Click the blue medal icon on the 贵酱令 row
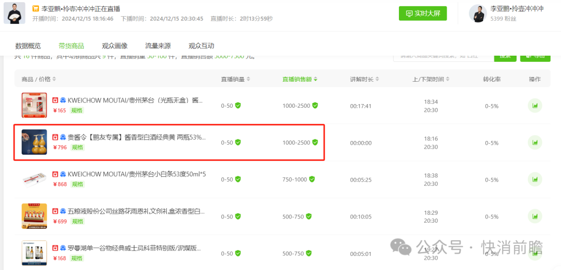Viewport: 561px width, 270px height. click(63, 137)
